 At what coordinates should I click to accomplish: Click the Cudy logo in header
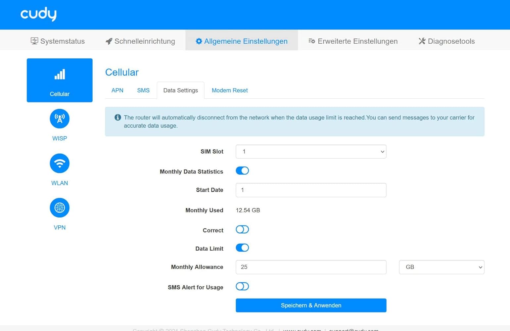click(x=38, y=14)
